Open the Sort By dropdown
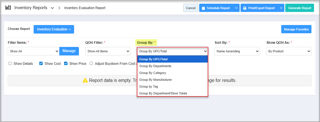Image resolution: width=320 pixels, height=122 pixels. click(x=237, y=51)
